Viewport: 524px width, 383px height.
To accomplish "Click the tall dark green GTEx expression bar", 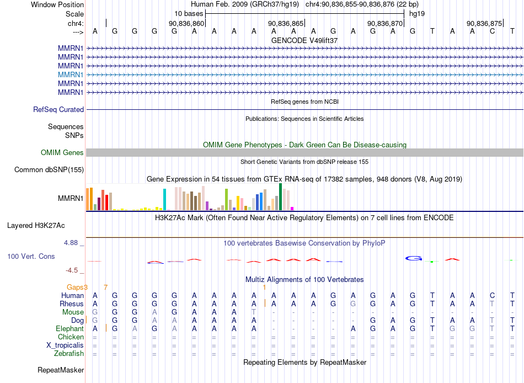I will tap(280, 196).
